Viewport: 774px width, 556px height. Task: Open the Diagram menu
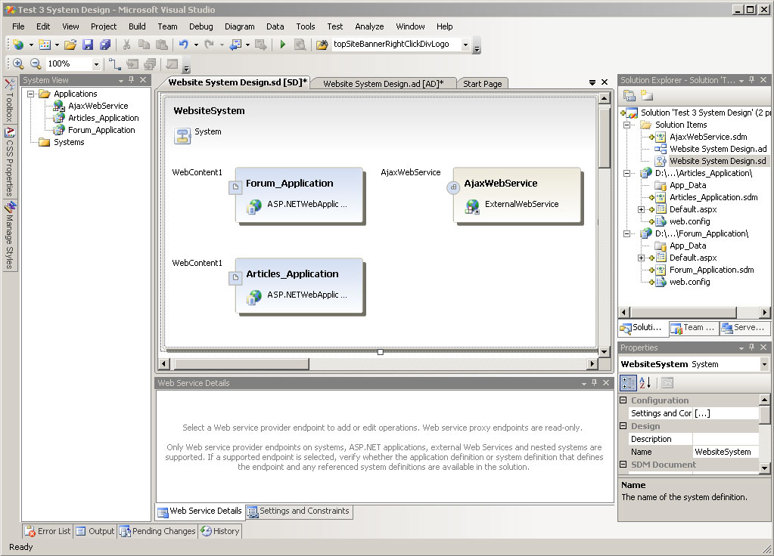(x=239, y=26)
